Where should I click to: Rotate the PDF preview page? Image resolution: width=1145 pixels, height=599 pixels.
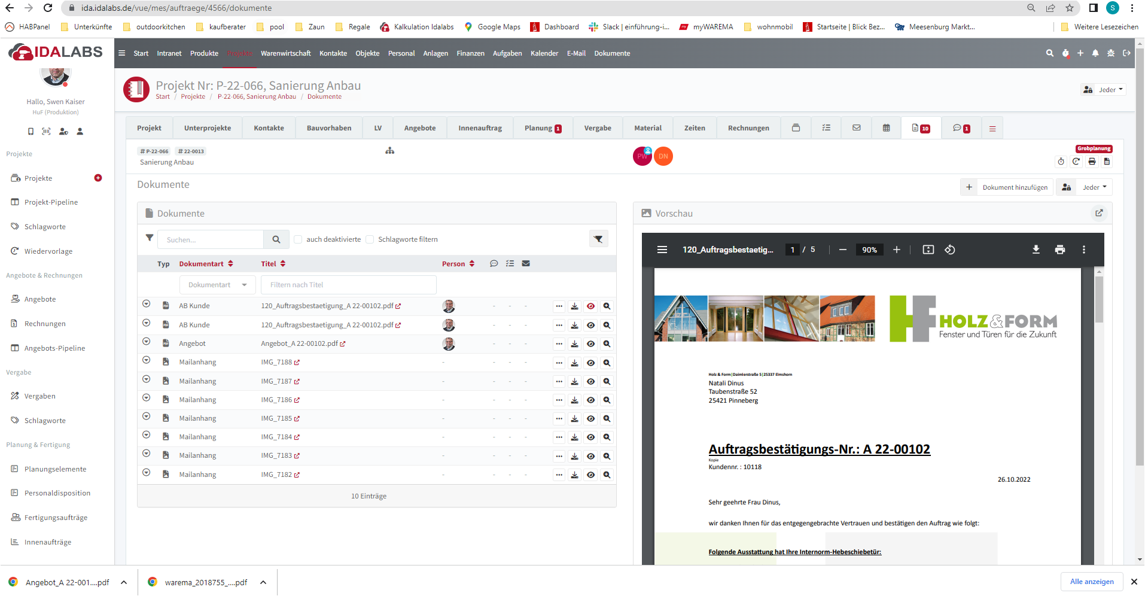pyautogui.click(x=950, y=250)
